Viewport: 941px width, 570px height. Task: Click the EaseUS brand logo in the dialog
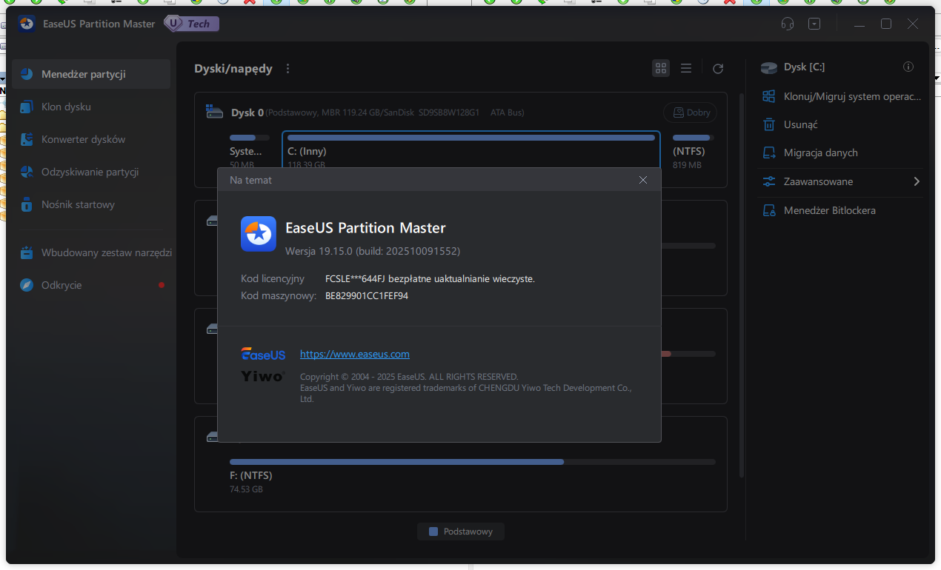tap(263, 354)
